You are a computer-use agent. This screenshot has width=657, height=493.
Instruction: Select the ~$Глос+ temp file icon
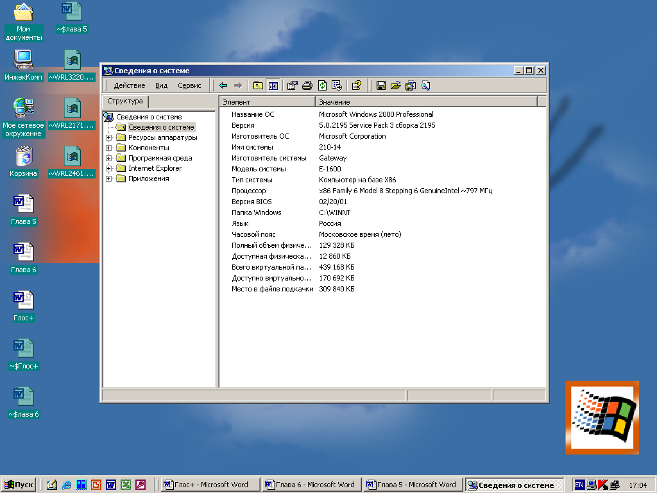[24, 354]
